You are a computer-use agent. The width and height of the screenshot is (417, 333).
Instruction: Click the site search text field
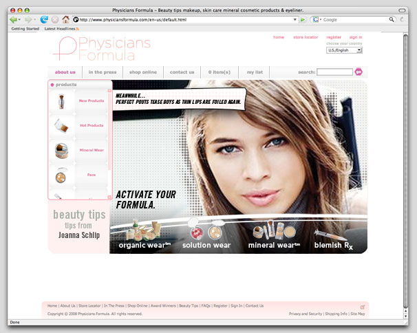[x=334, y=72]
